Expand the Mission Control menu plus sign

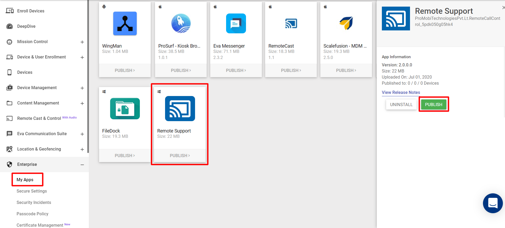coord(82,42)
